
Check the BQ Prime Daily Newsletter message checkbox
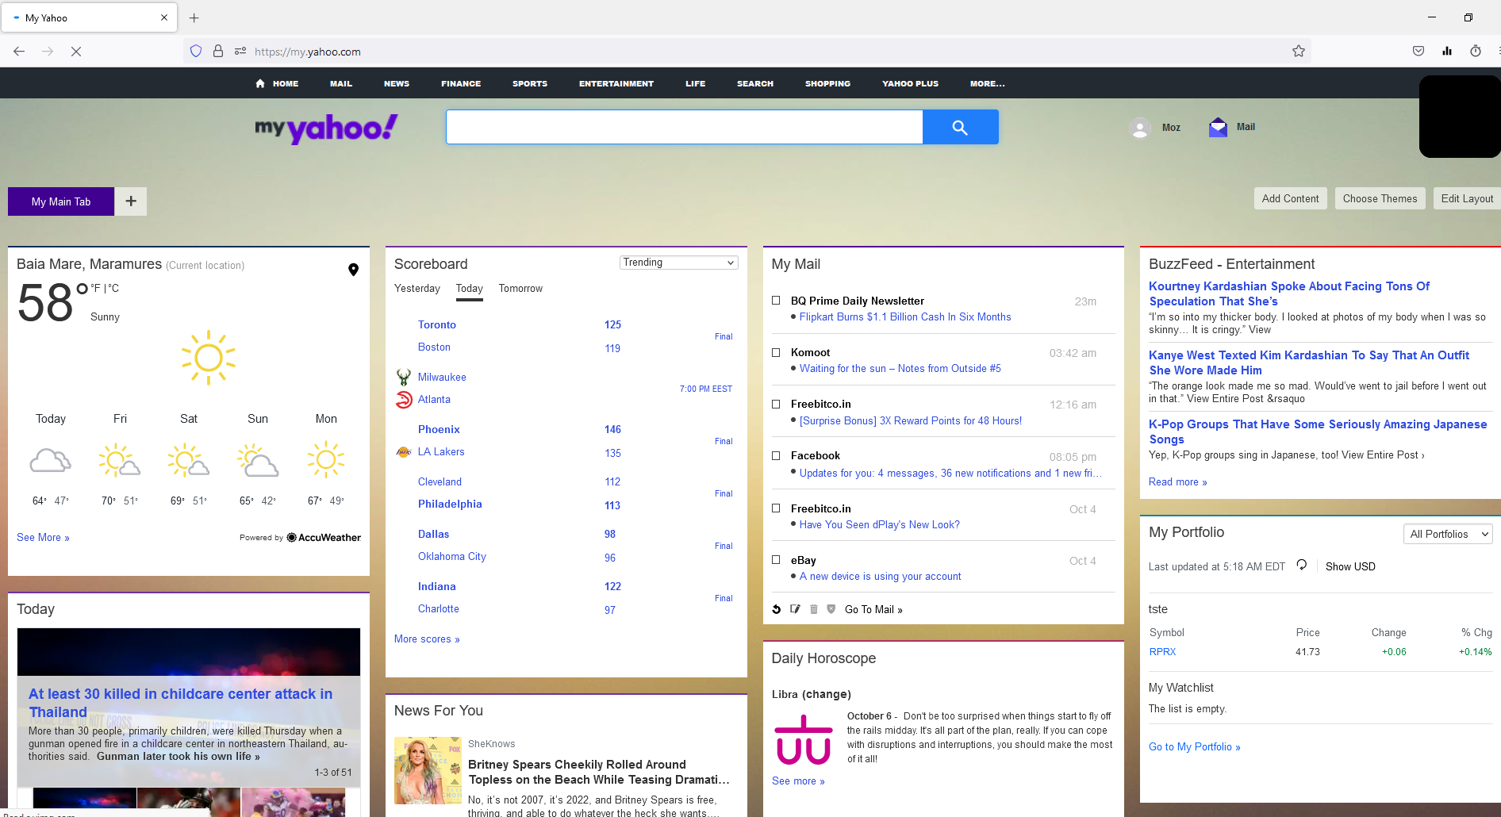coord(776,300)
